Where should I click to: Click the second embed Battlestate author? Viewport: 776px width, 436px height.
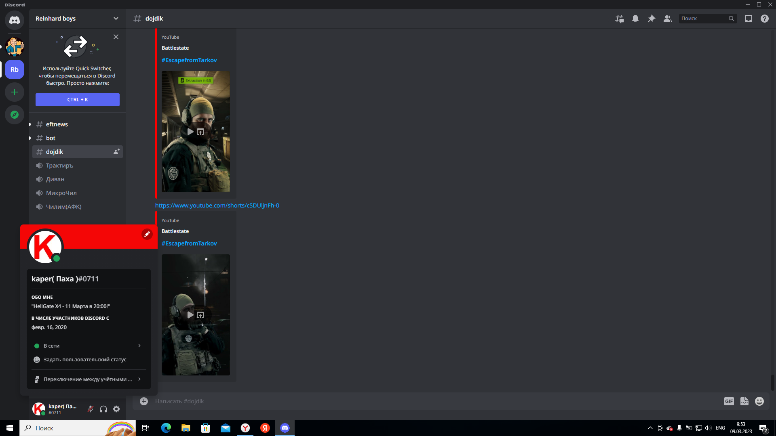point(175,231)
